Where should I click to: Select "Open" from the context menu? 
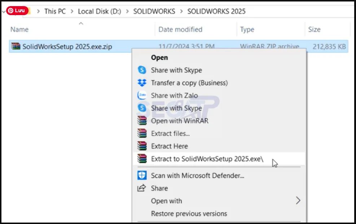[159, 58]
